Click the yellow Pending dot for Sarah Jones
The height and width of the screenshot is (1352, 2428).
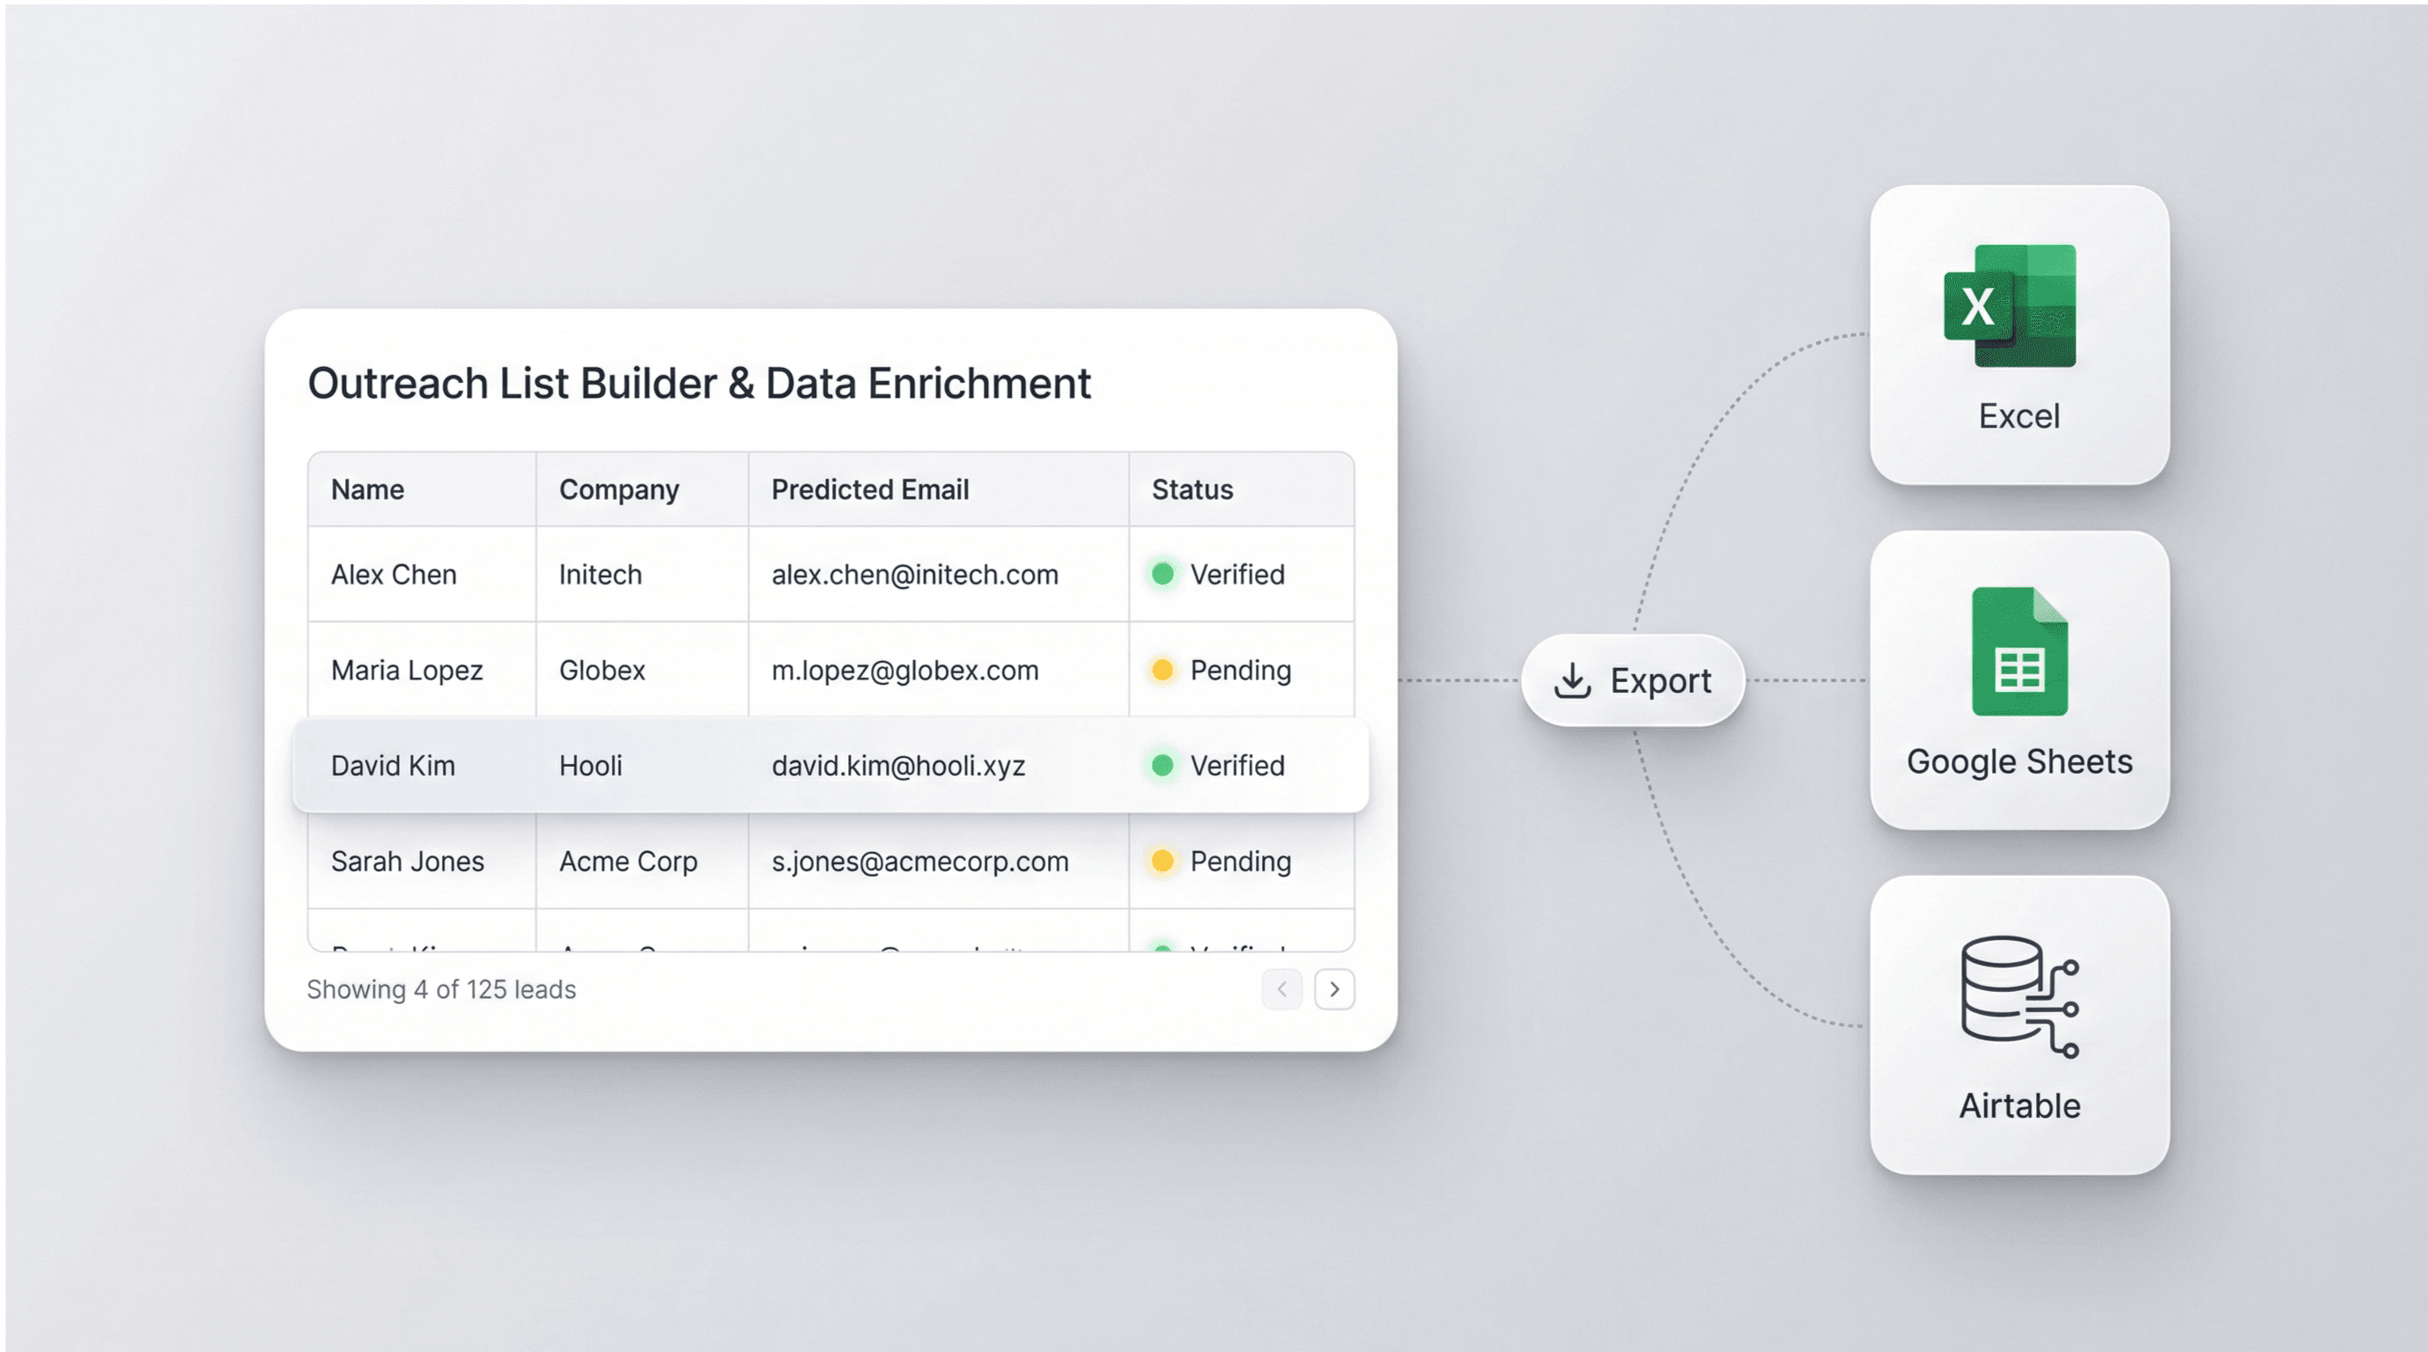click(1163, 861)
